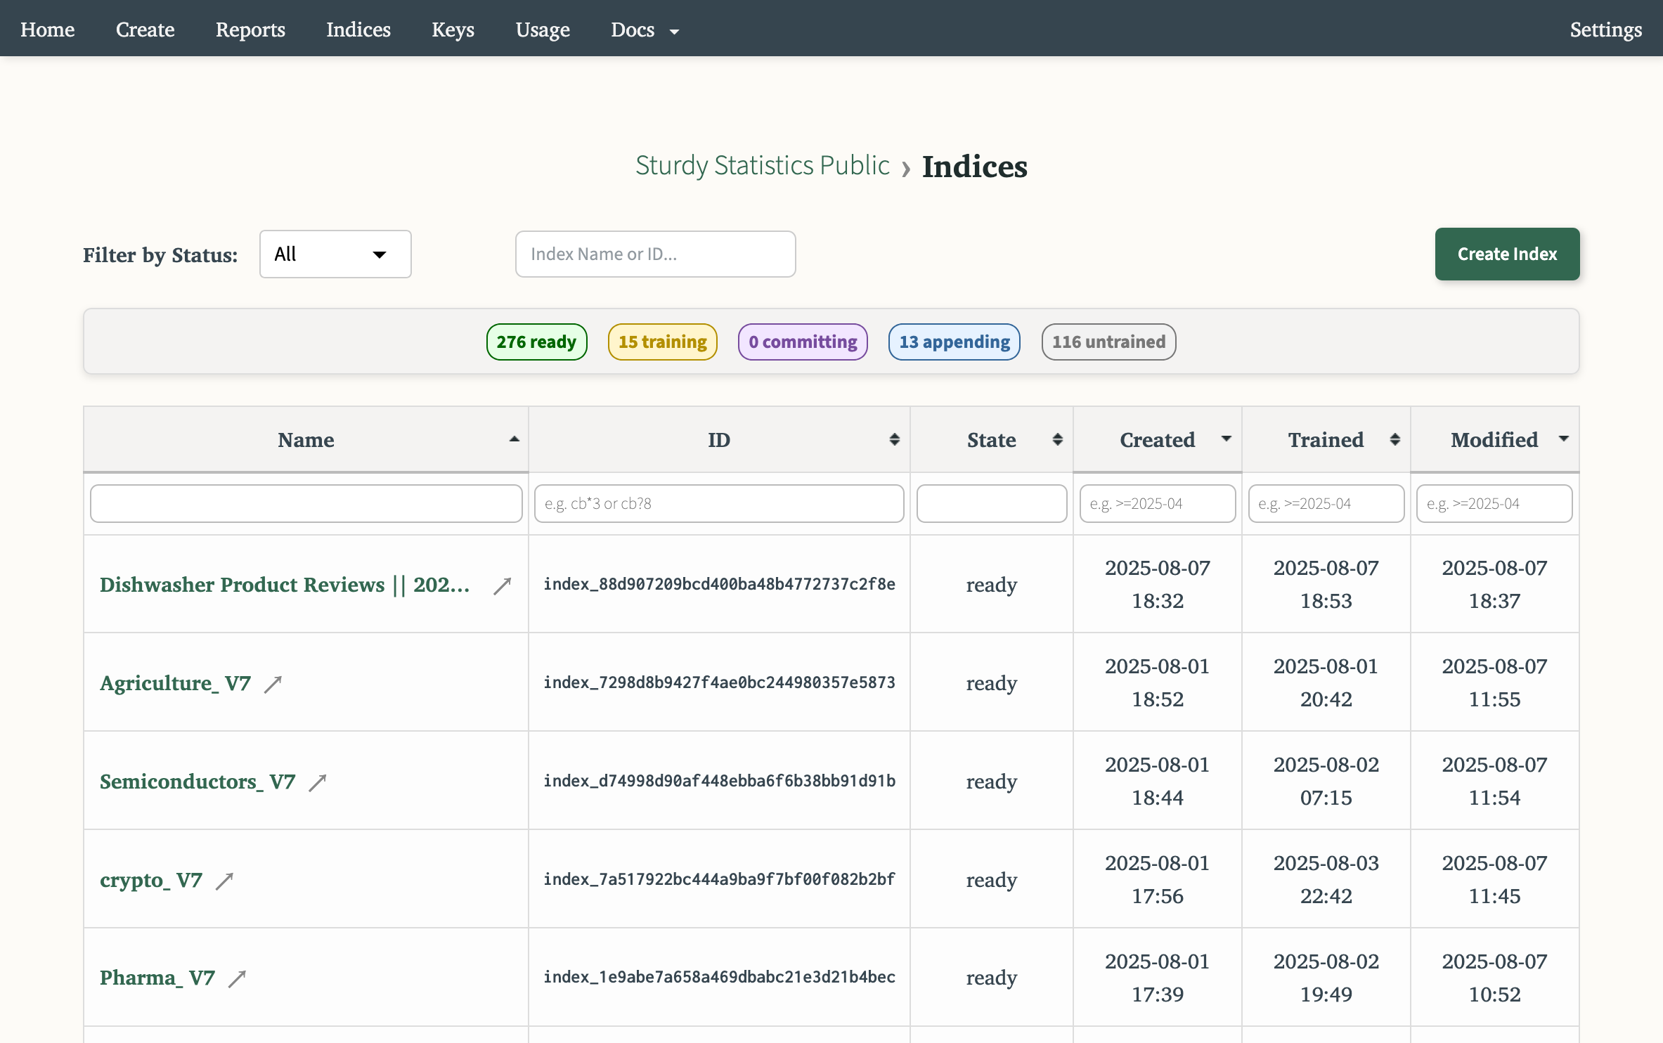Sort the ID column with its sort arrows
1663x1043 pixels.
click(x=894, y=439)
